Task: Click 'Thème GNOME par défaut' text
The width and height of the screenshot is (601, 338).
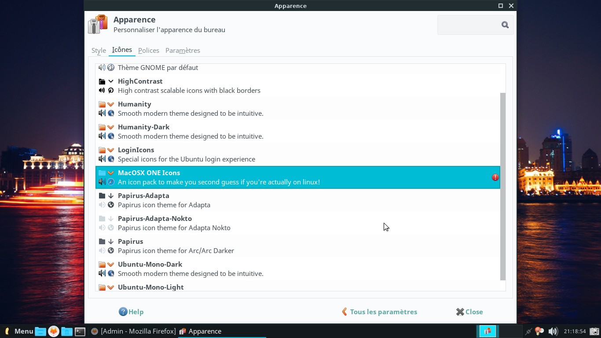Action: coord(158,68)
